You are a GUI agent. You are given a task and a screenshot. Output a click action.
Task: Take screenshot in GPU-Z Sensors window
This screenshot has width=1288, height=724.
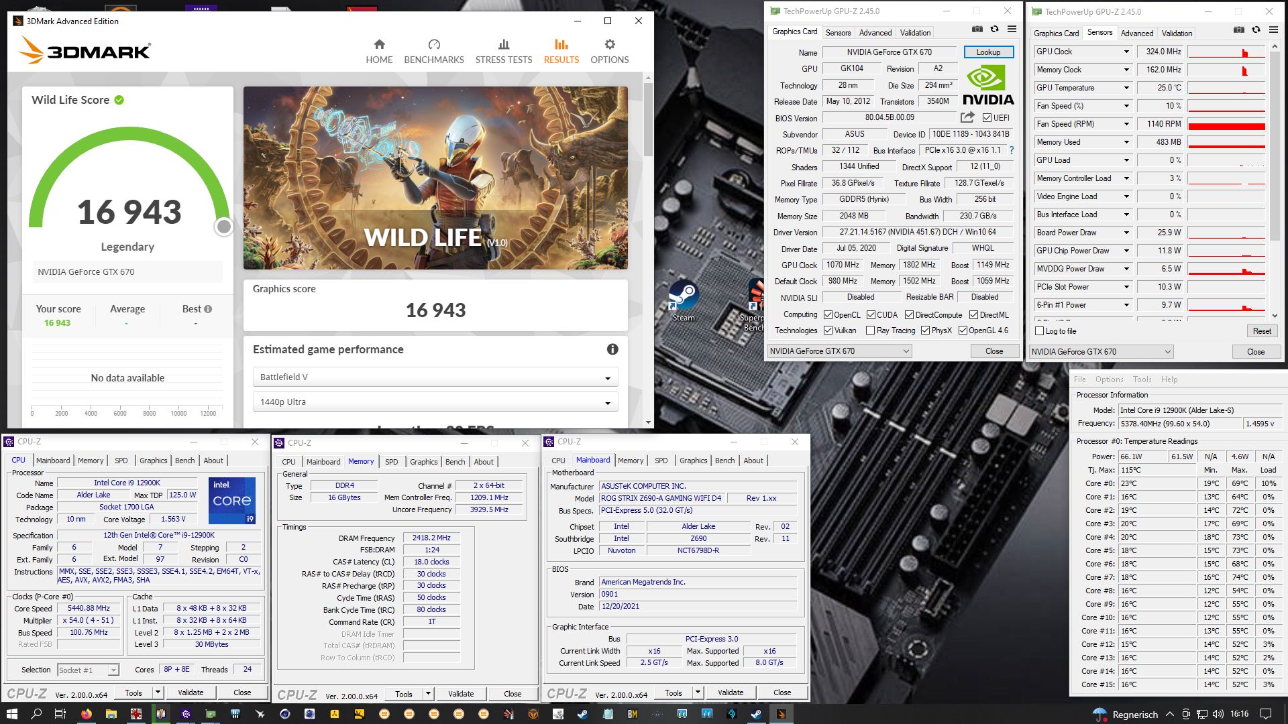click(x=1239, y=30)
